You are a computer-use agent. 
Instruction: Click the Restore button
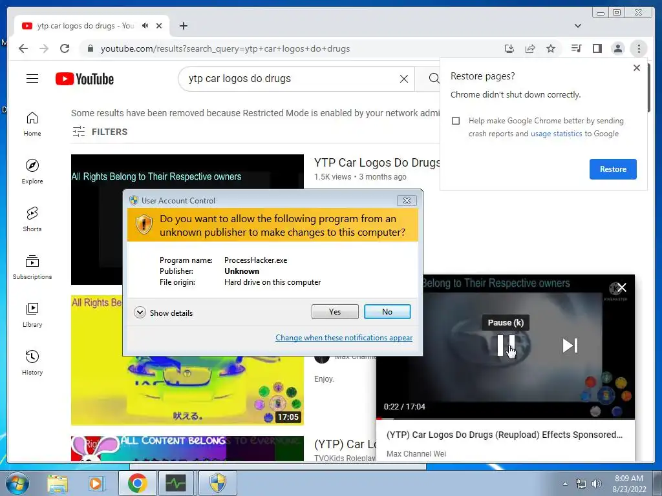[x=613, y=169]
